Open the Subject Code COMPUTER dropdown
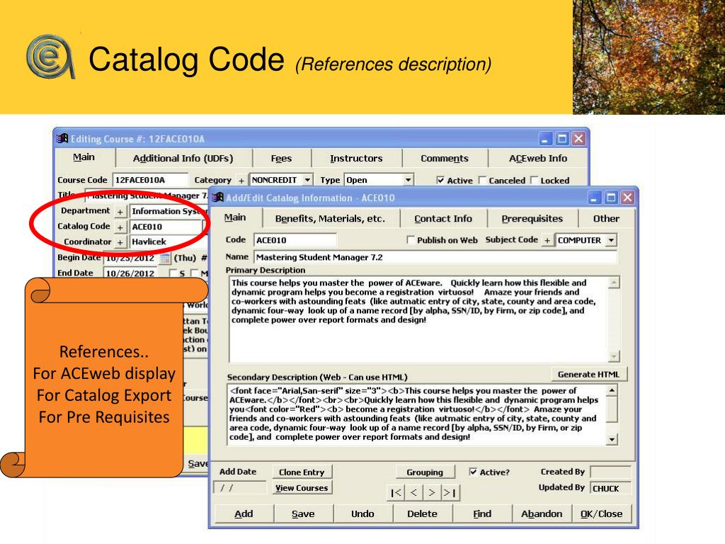Screen dimensions: 725x544 [x=611, y=241]
